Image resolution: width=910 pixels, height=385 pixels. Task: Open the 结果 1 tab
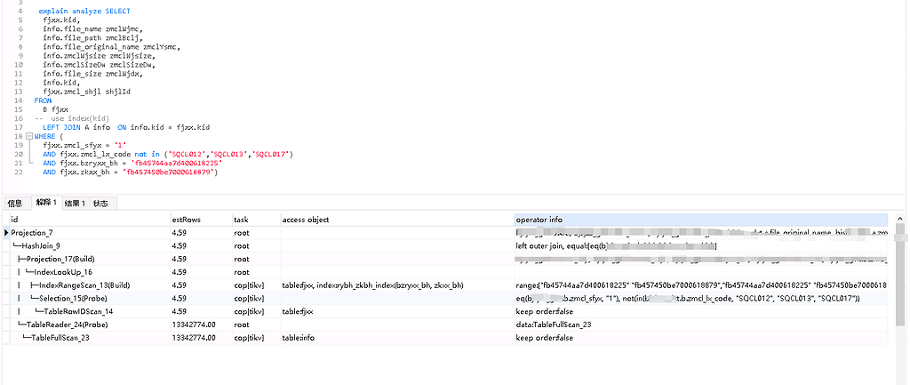76,204
